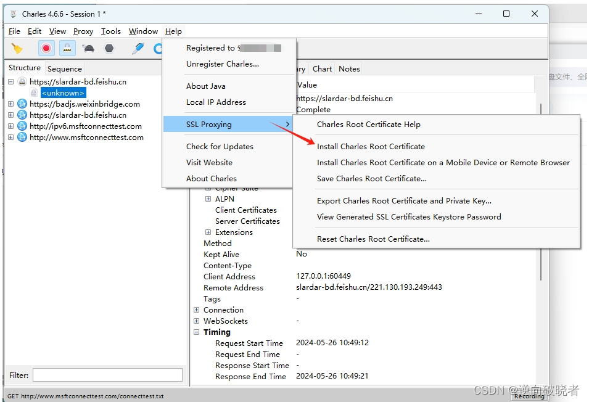This screenshot has height=402, width=589.
Task: Open the Proxy menu
Action: tap(83, 31)
